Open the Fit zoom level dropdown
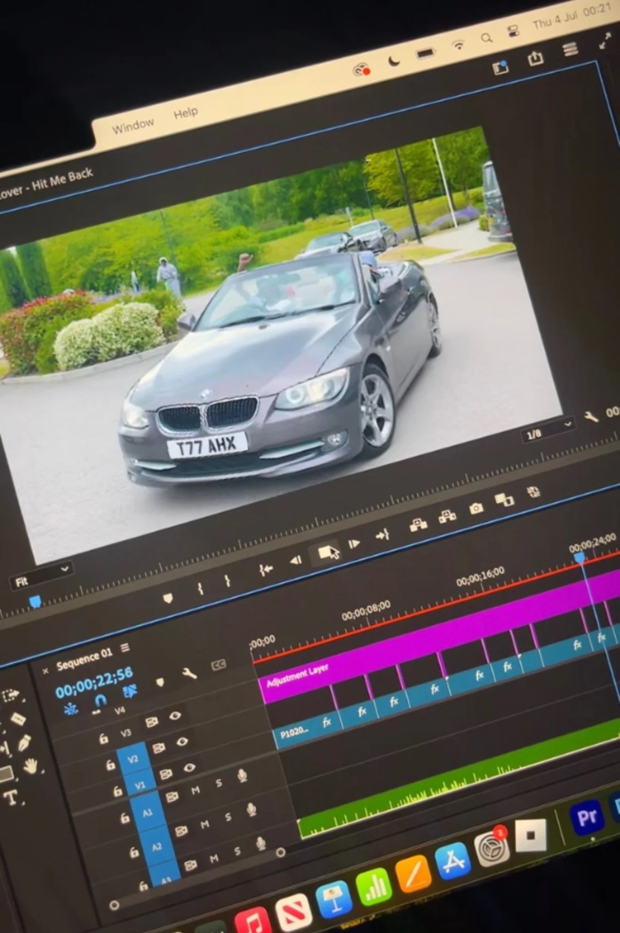The height and width of the screenshot is (933, 620). tap(41, 575)
